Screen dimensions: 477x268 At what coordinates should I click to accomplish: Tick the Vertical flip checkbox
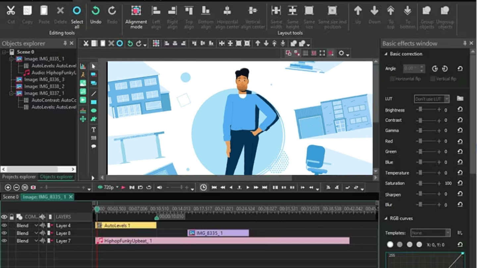pyautogui.click(x=432, y=79)
